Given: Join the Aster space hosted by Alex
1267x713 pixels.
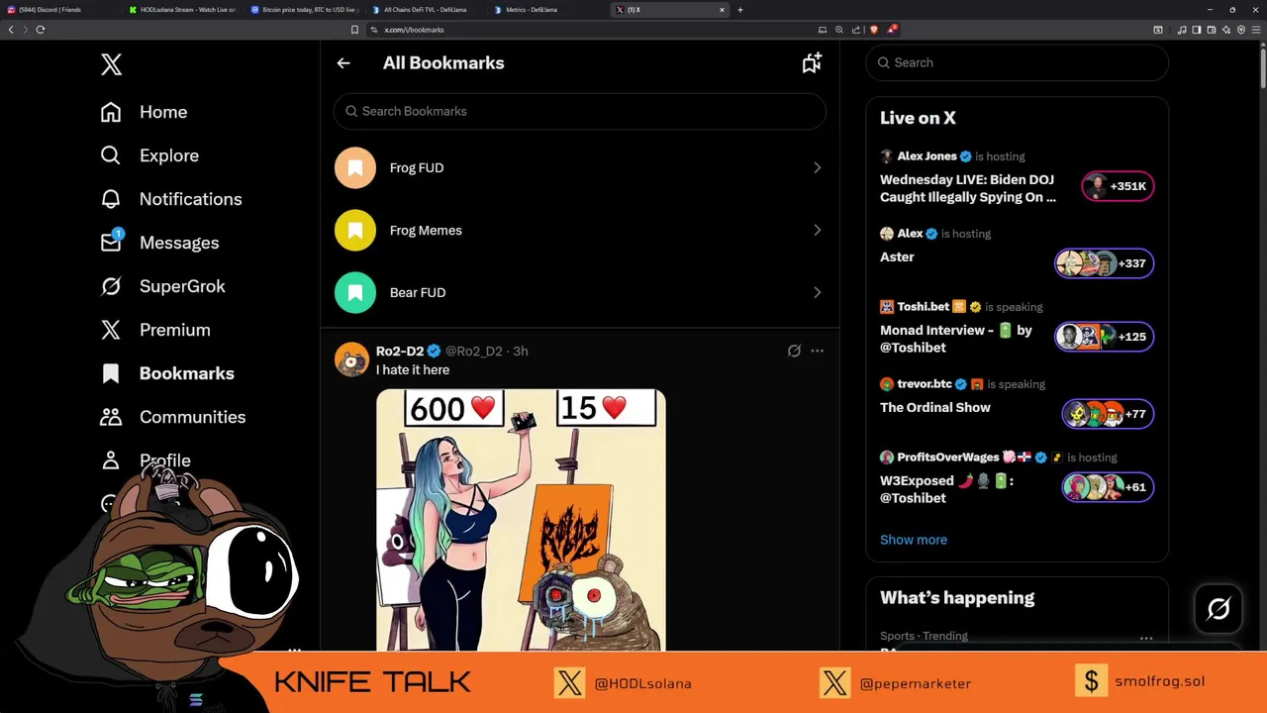Looking at the screenshot, I should click(897, 256).
